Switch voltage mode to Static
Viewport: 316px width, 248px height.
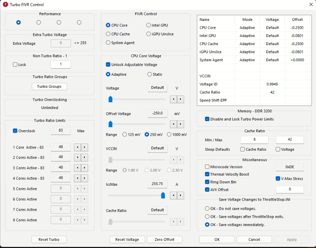pyautogui.click(x=155, y=74)
